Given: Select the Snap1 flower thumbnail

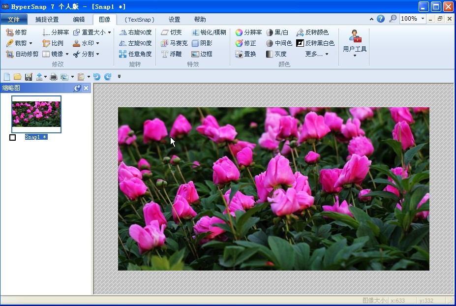Looking at the screenshot, I should click(x=36, y=114).
